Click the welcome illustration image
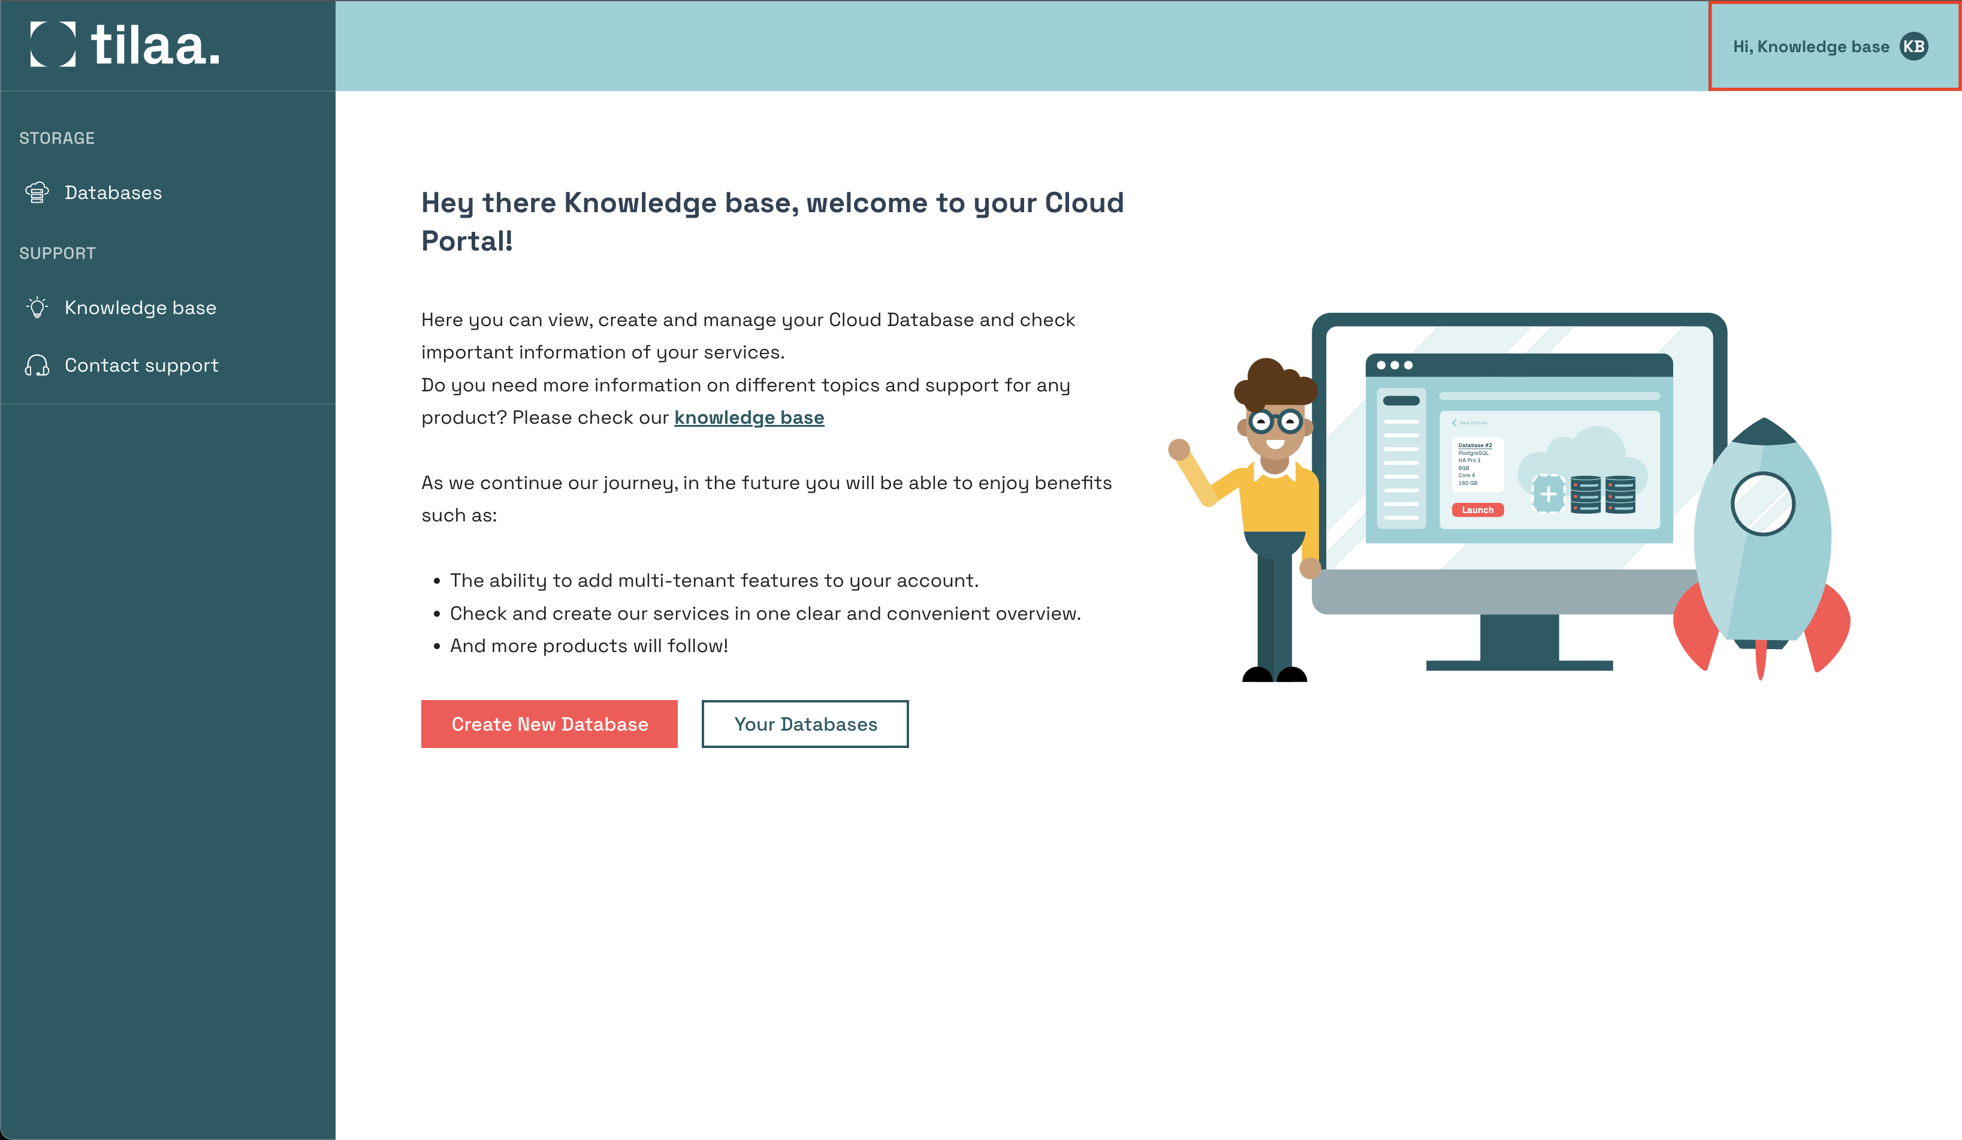 (x=1509, y=497)
